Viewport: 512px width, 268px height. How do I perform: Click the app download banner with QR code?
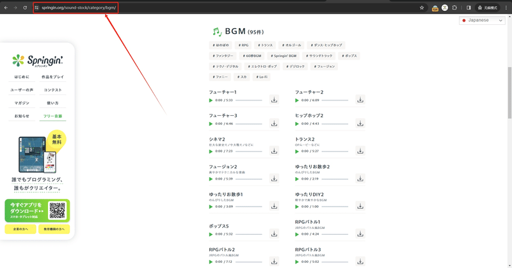point(37,210)
